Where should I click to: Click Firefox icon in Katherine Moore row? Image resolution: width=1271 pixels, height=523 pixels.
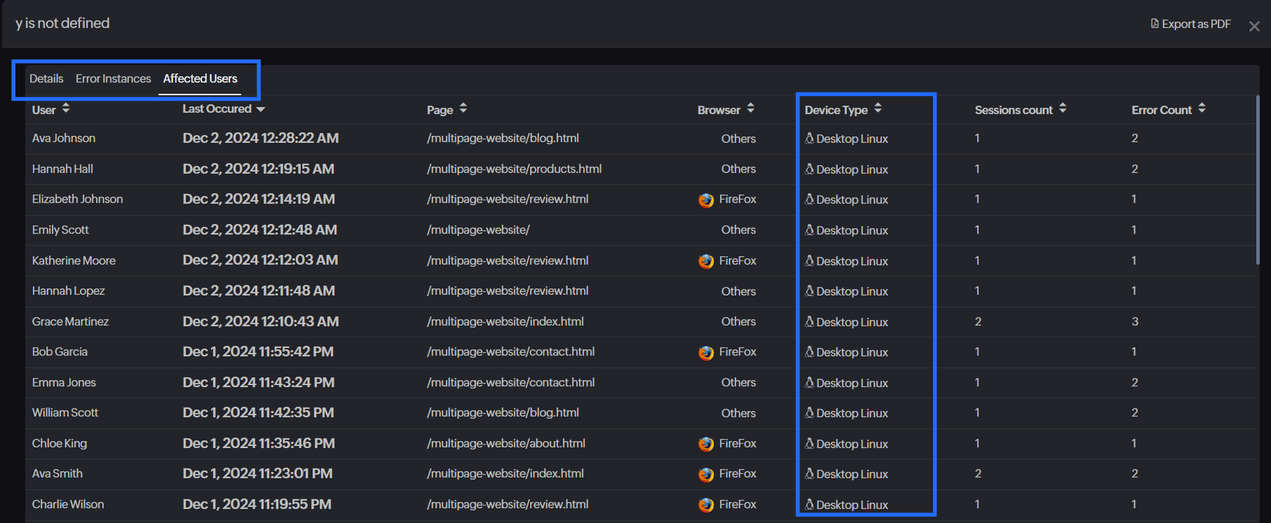706,261
